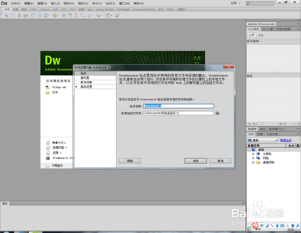Click 打开... on welcome screen
The image size is (301, 233).
point(57,92)
